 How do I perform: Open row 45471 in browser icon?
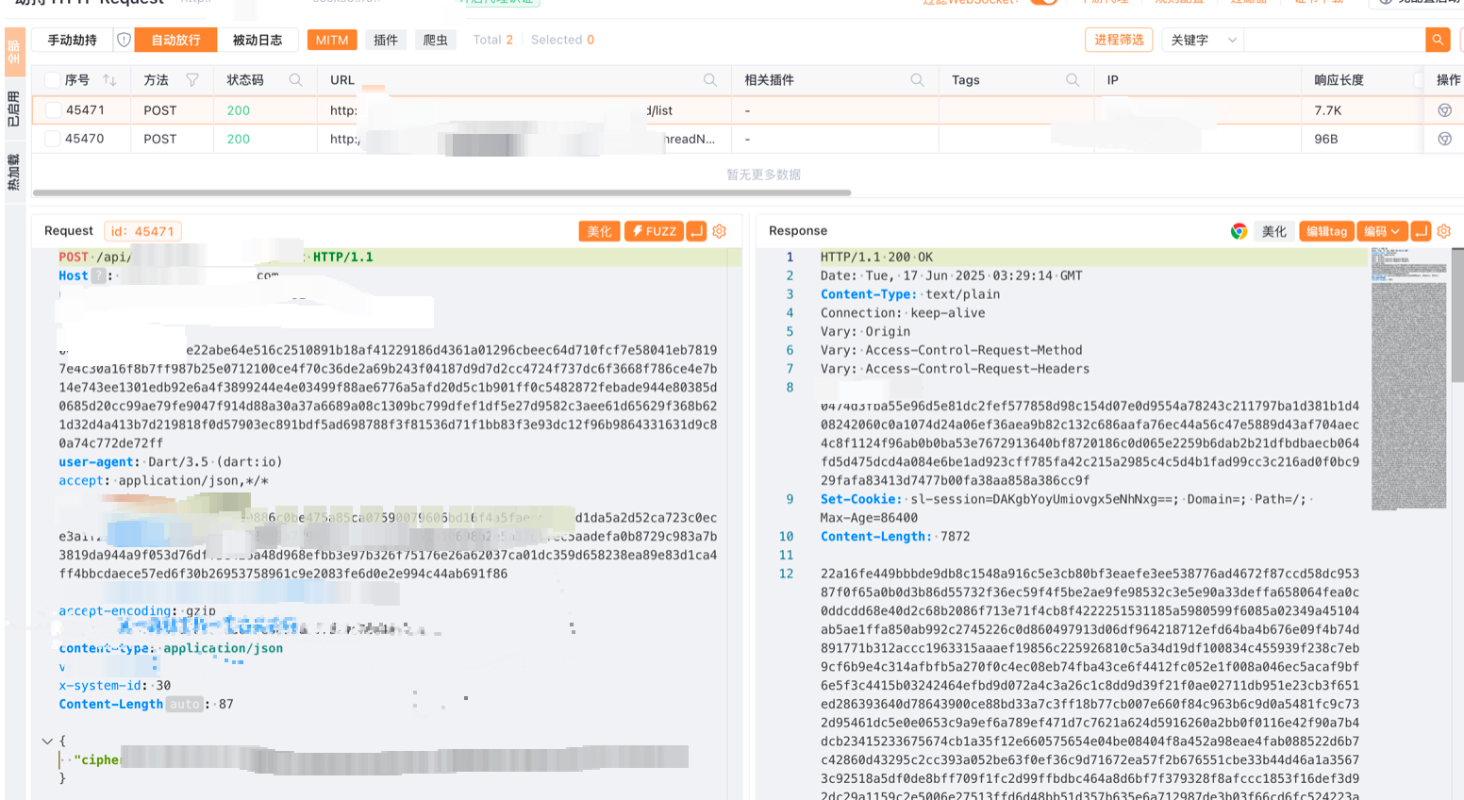(x=1444, y=110)
